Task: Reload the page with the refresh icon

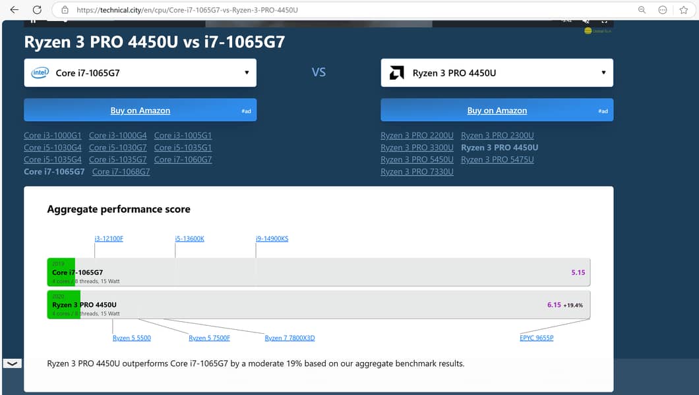Action: pyautogui.click(x=38, y=10)
